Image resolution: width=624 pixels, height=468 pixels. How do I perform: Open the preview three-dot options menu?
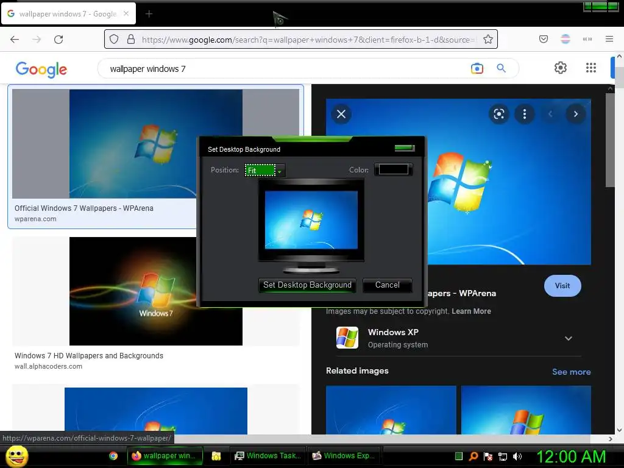coord(525,114)
